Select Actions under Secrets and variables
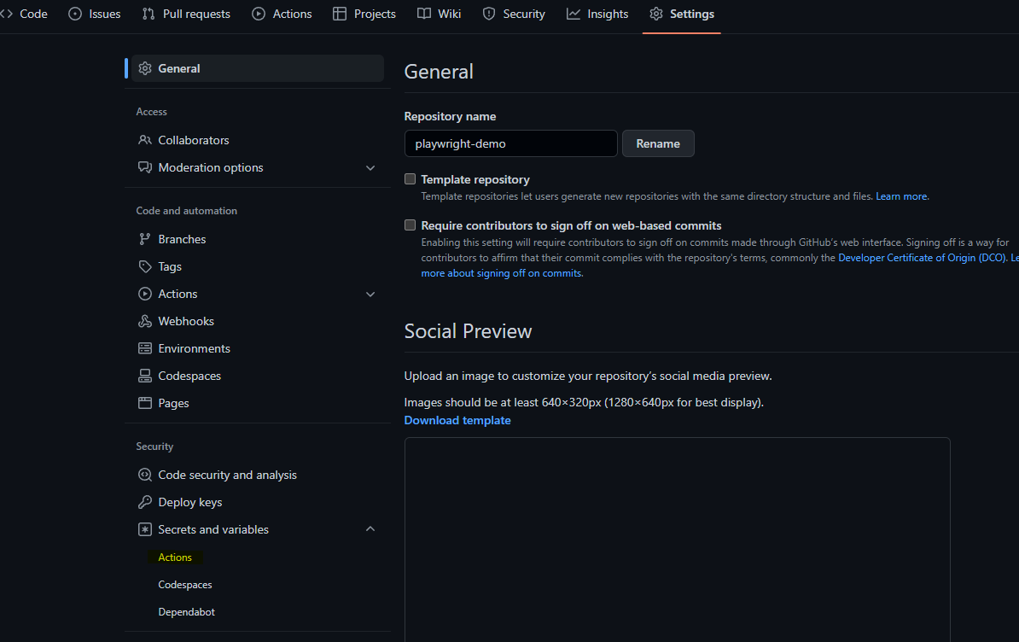The height and width of the screenshot is (642, 1019). tap(175, 557)
